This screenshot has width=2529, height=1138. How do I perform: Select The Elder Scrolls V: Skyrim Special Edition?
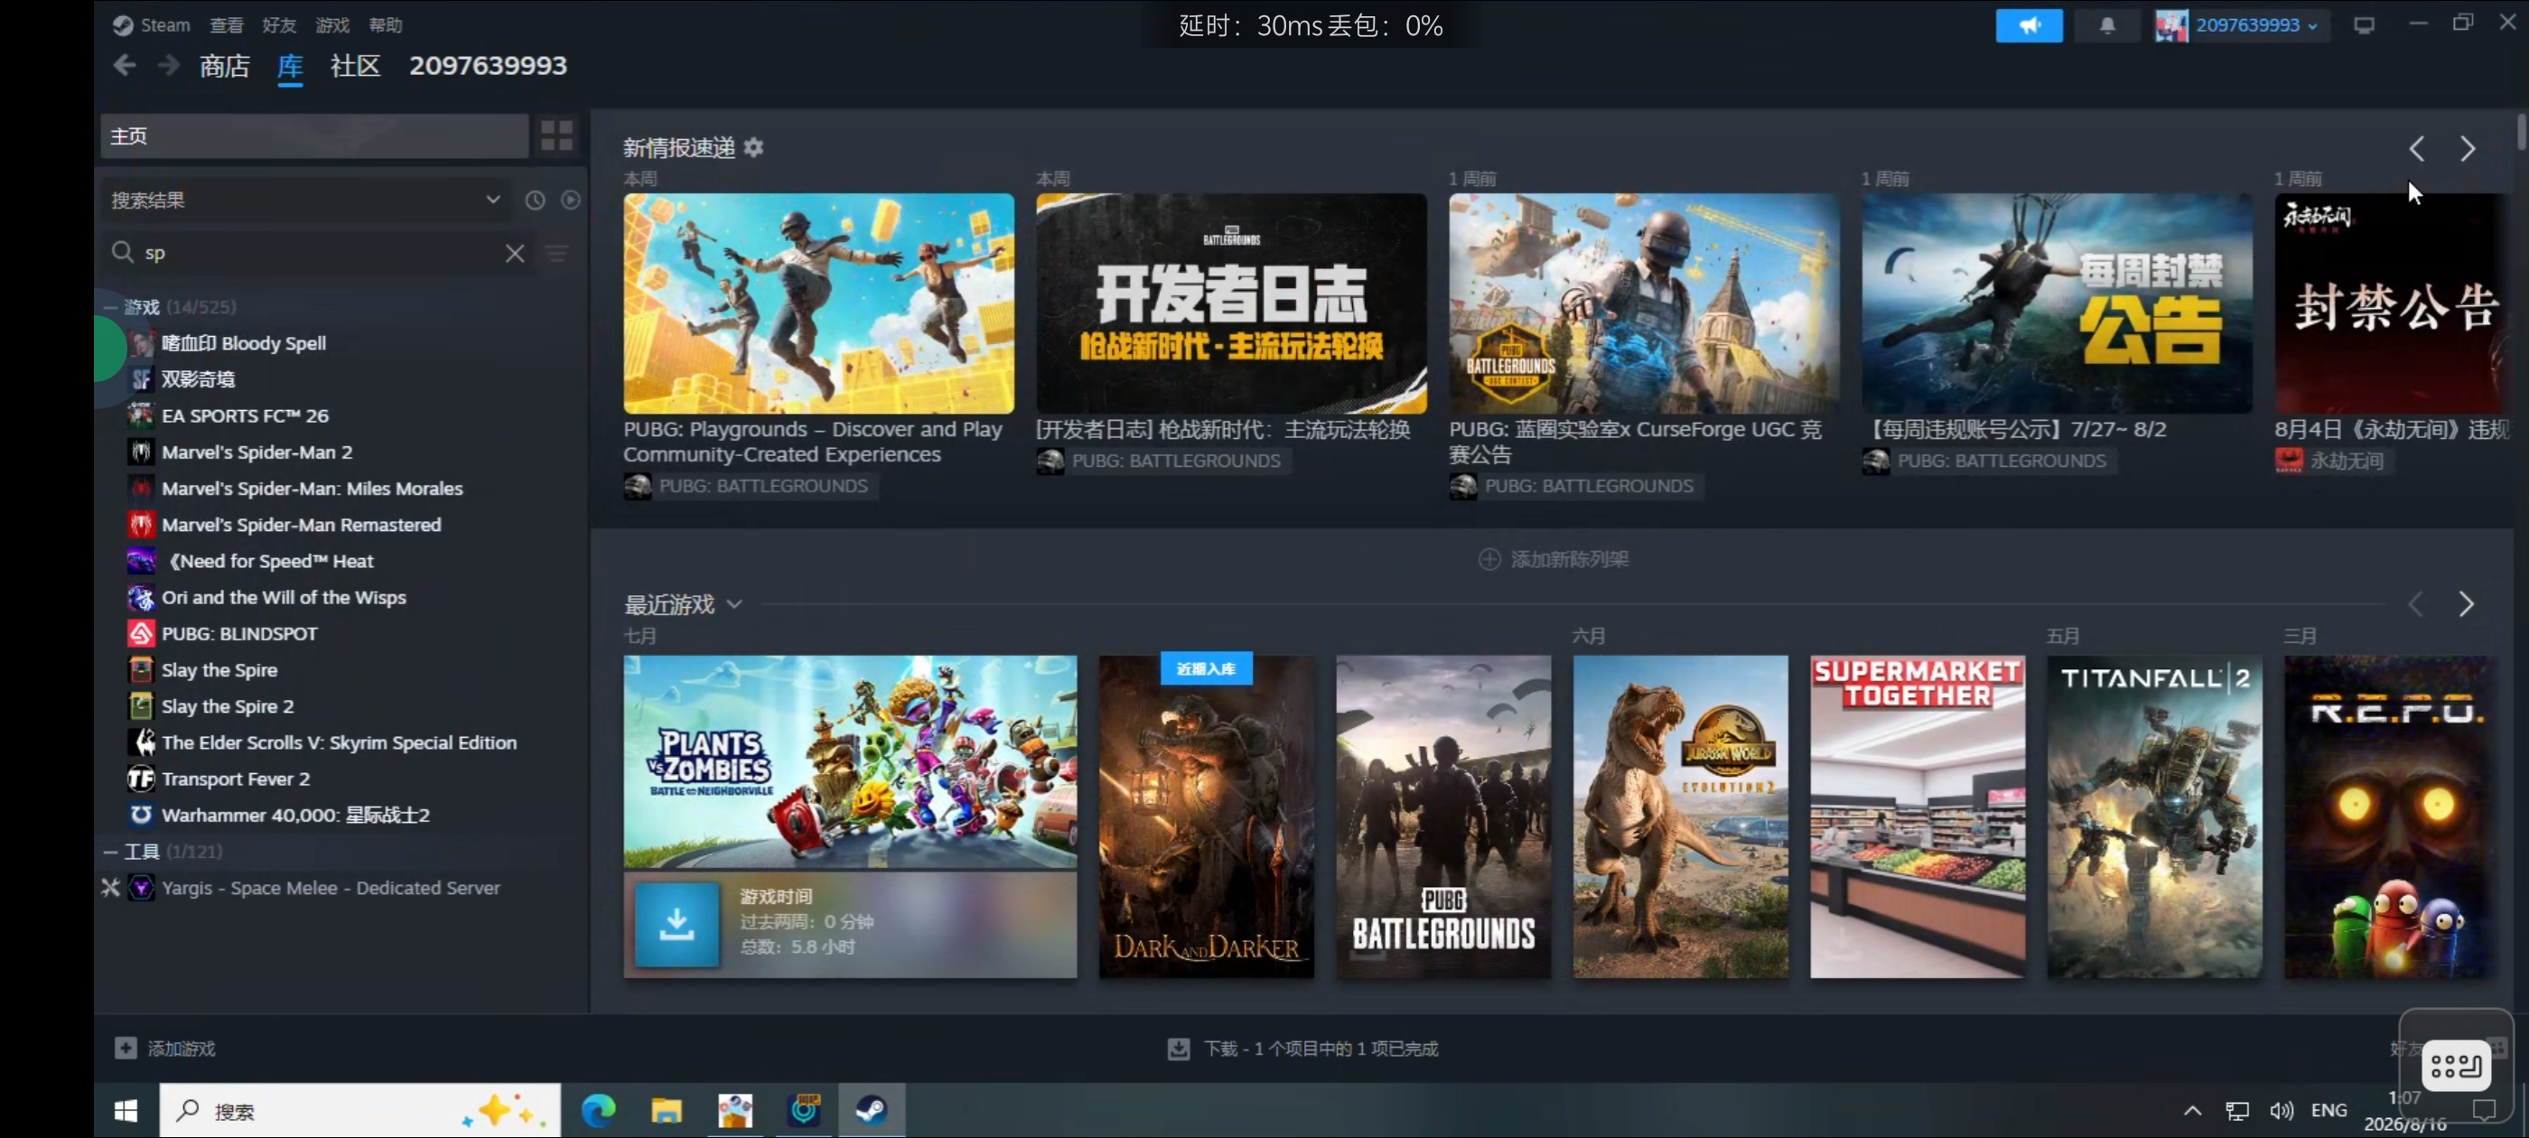point(339,743)
